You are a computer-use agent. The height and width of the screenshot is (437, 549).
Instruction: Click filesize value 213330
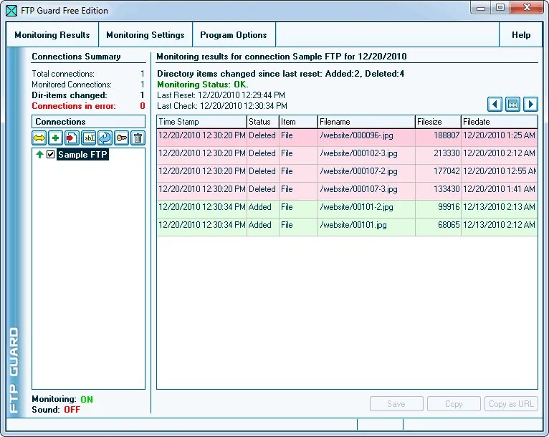coord(447,153)
